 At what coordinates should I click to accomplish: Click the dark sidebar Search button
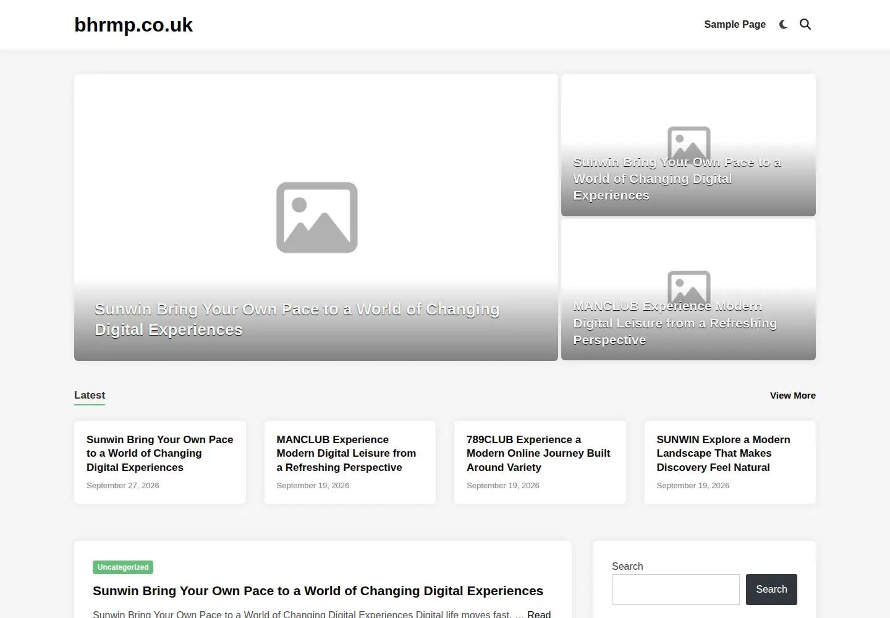tap(771, 590)
